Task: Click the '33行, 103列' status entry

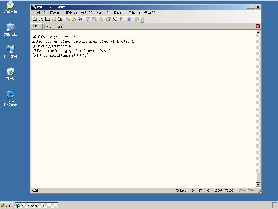Action: pos(214,190)
